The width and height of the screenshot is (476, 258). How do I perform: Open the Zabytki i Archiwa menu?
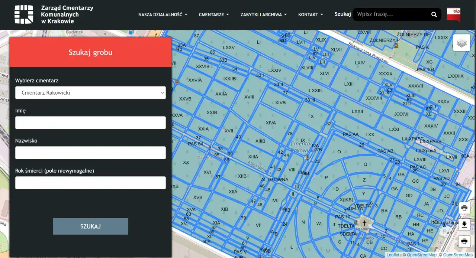(x=264, y=14)
